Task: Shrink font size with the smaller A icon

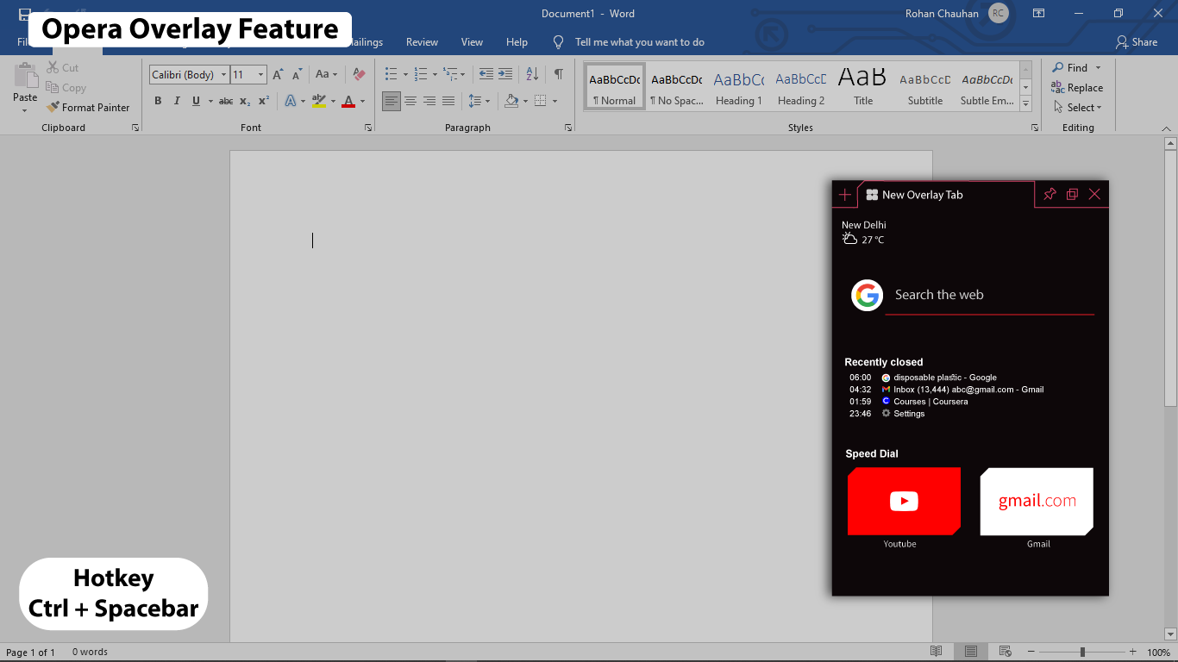Action: 297,75
